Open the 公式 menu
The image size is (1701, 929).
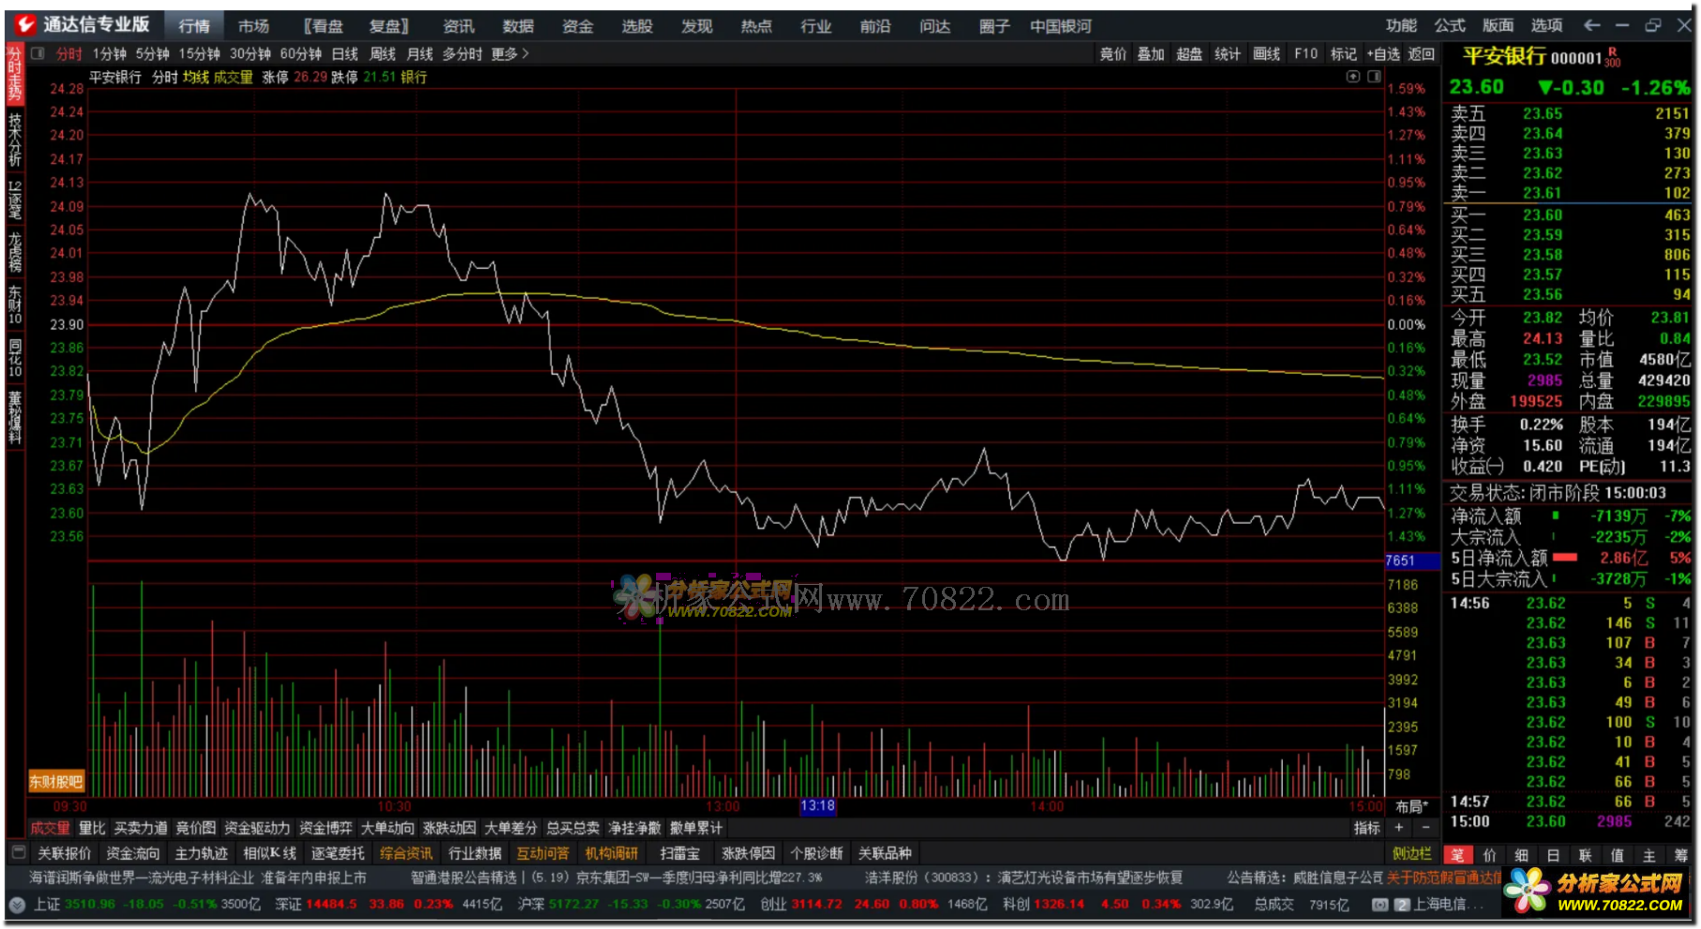(1450, 25)
